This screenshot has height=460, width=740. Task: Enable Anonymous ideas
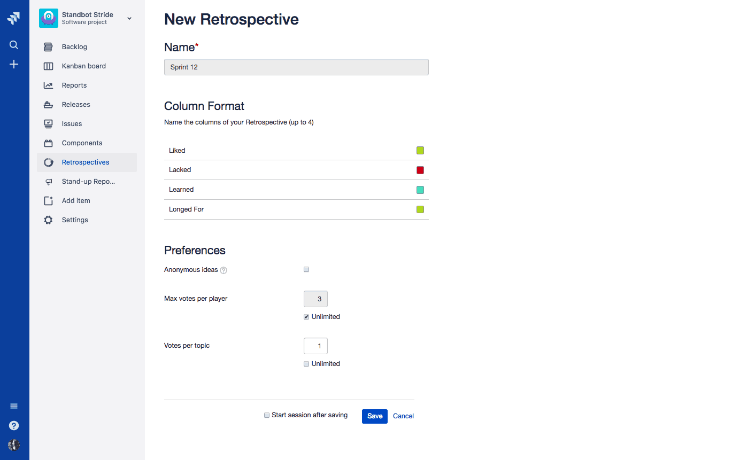click(x=306, y=269)
